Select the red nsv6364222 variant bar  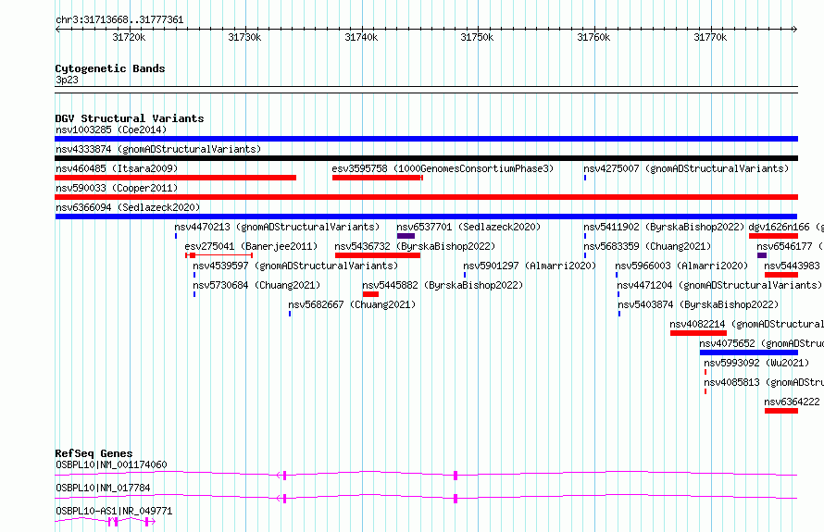point(780,411)
